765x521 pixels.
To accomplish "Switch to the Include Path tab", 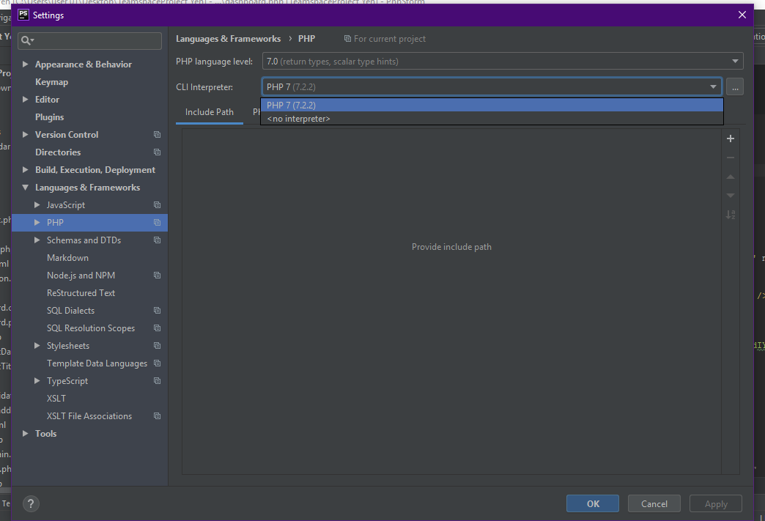I will pos(210,112).
